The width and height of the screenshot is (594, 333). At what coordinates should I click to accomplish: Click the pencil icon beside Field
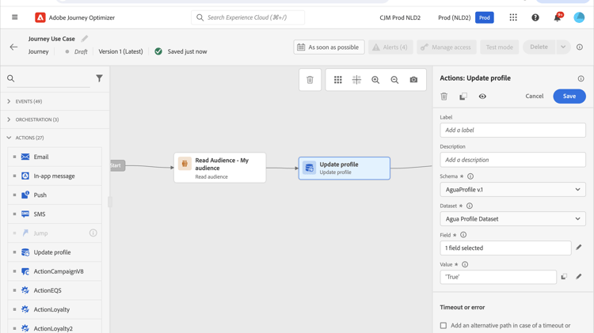[x=579, y=248]
